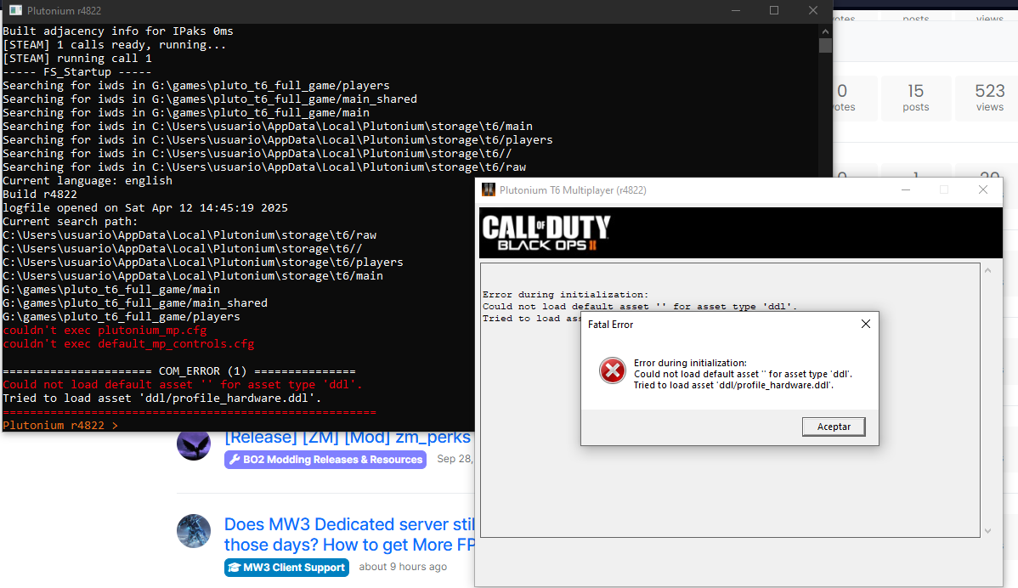This screenshot has height=588, width=1018.
Task: Open the '[Release] [ZM] [Mod] zm_perks' topic
Action: [348, 438]
